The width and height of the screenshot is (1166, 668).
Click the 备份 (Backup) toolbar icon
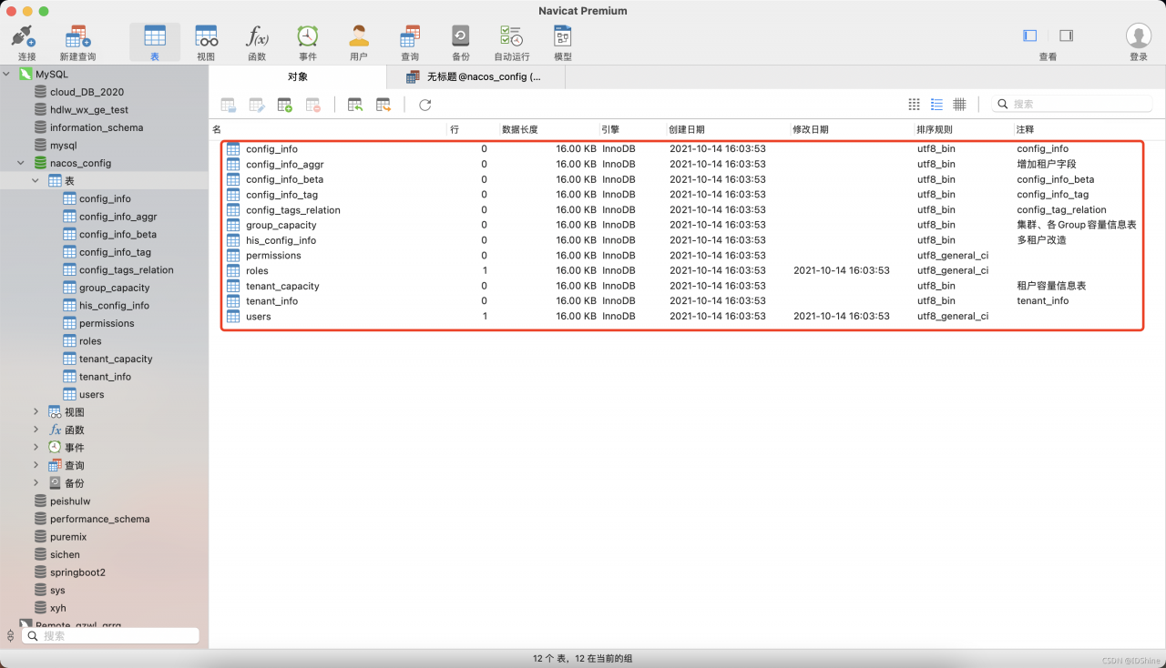click(x=461, y=36)
